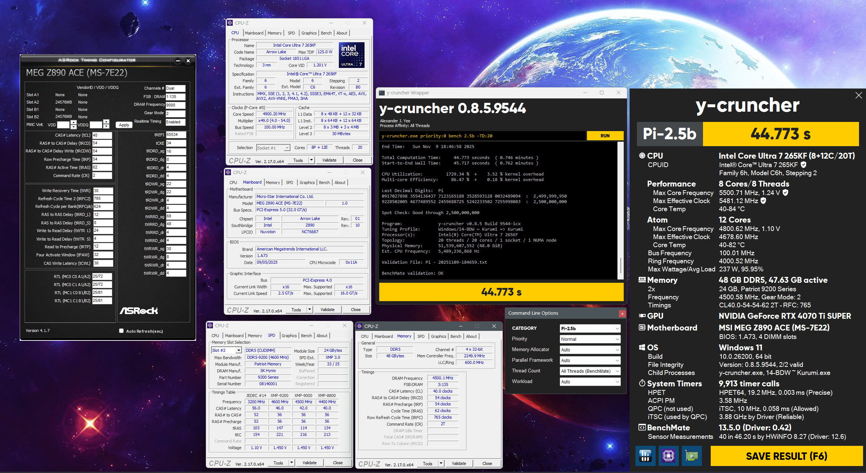The height and width of the screenshot is (473, 866).
Task: Click the CAS# Latency (tCL) value field
Action: coord(102,135)
